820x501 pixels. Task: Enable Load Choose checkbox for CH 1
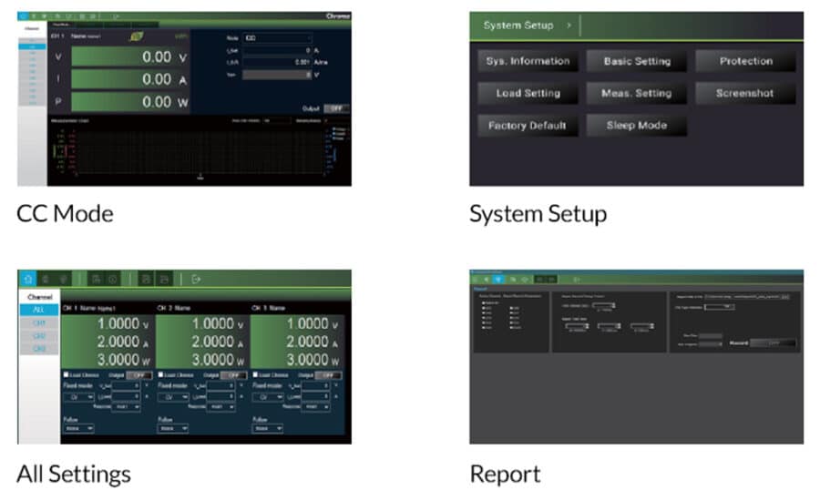tap(66, 374)
